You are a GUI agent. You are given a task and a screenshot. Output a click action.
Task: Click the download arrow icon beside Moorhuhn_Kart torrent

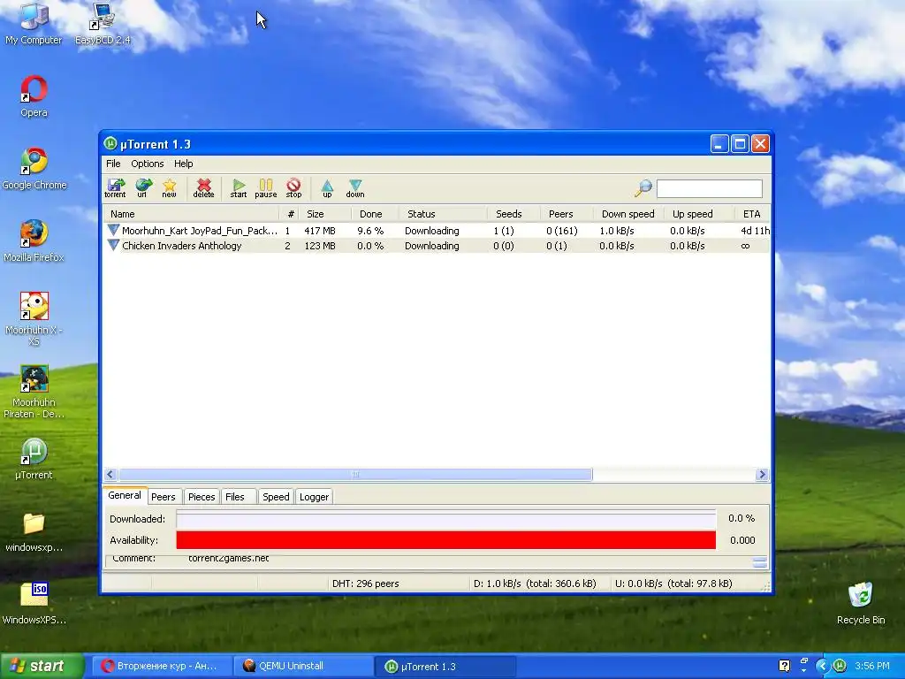coord(113,231)
